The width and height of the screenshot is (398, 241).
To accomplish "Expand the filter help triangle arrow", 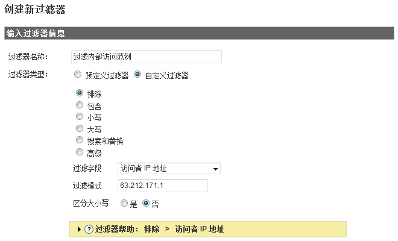I will point(79,230).
